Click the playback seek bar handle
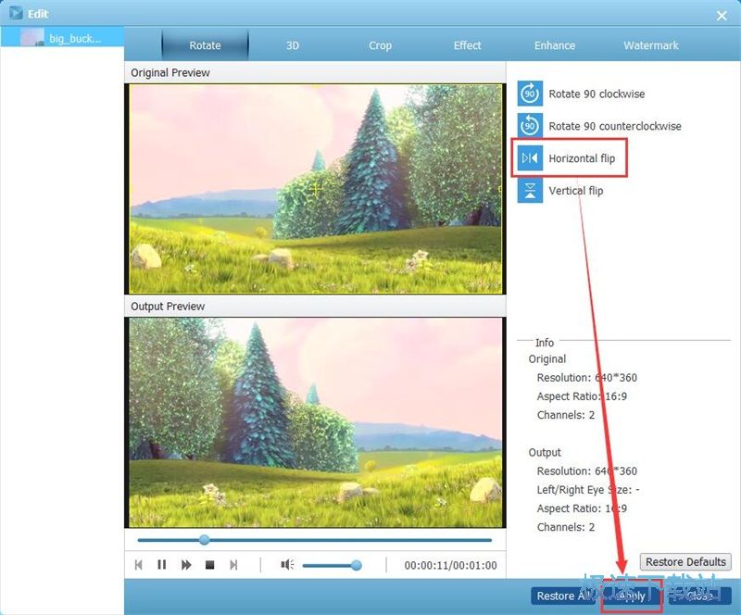This screenshot has height=615, width=741. (204, 540)
